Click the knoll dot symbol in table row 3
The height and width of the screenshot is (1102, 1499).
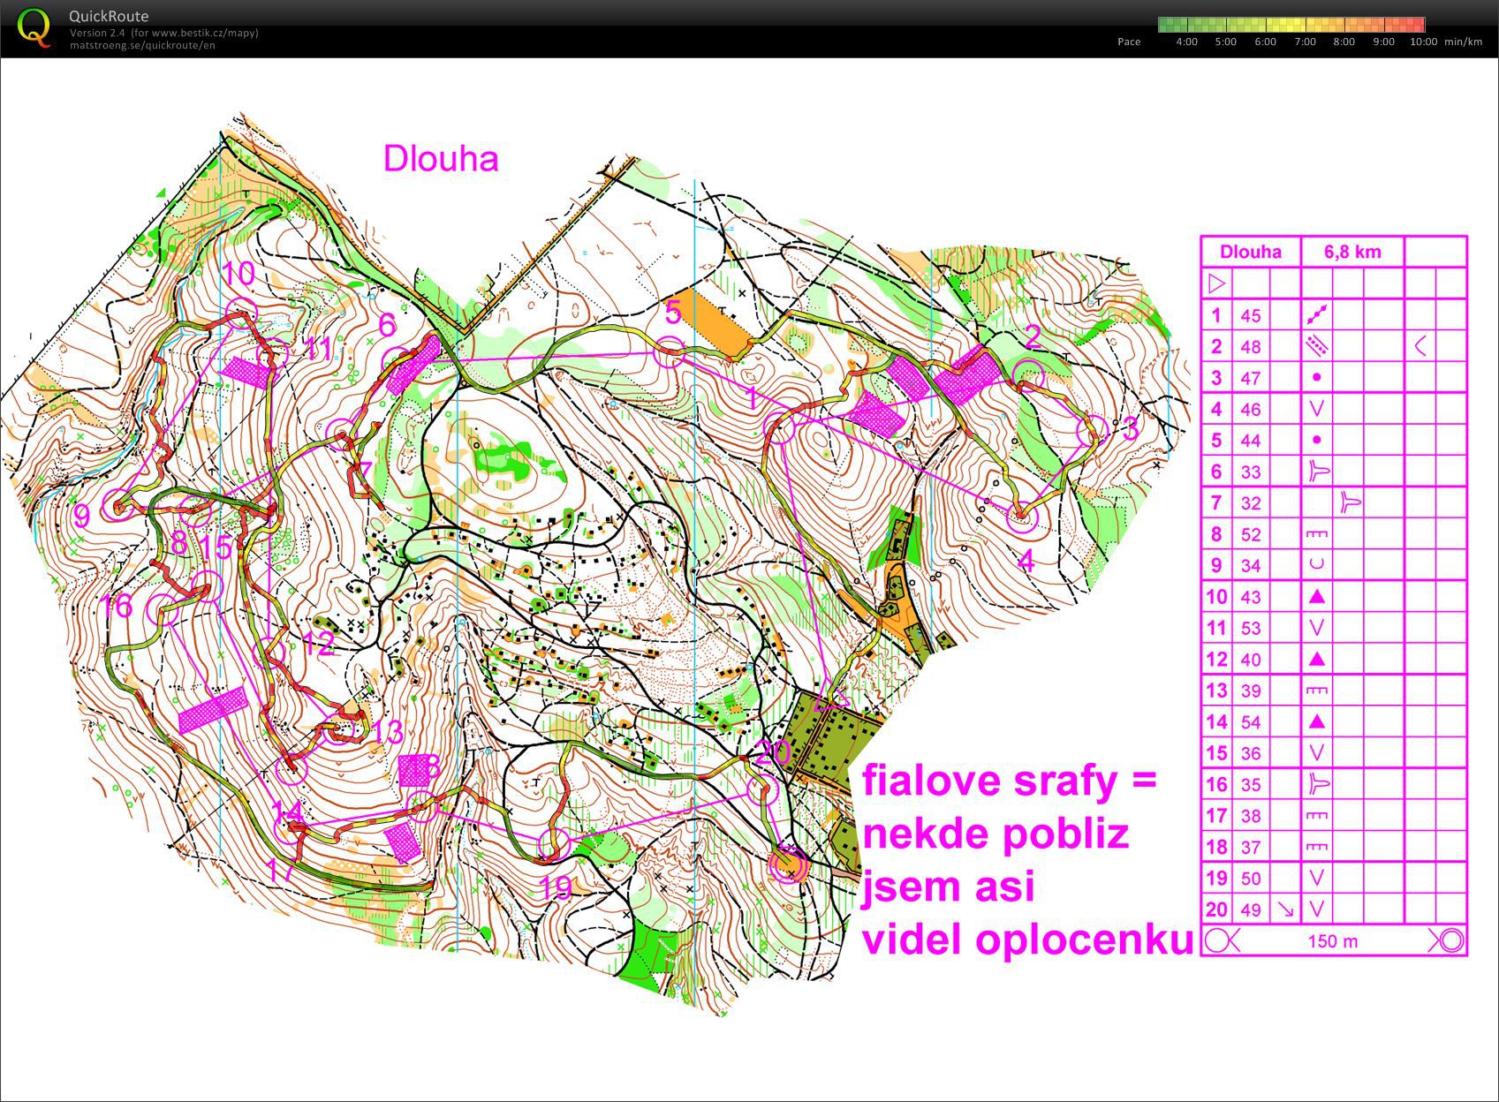coord(1317,377)
